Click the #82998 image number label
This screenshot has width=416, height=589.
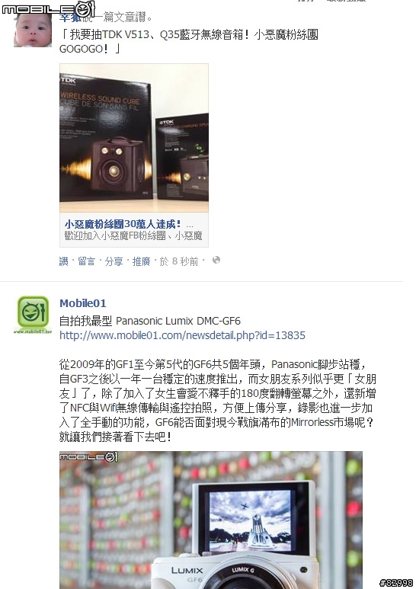(x=396, y=583)
